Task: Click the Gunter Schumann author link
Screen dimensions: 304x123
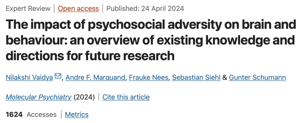Action: pyautogui.click(x=257, y=78)
